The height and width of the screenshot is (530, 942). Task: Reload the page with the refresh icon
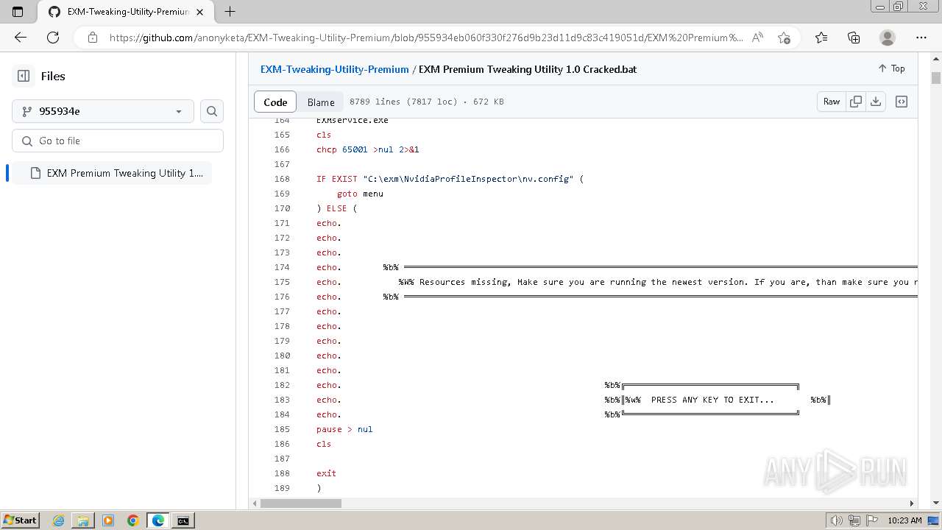click(53, 38)
